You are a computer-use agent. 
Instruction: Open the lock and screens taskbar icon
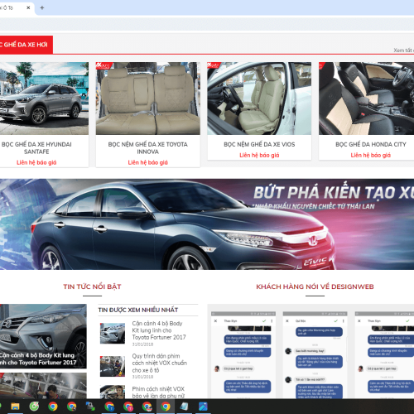[x=90, y=407]
